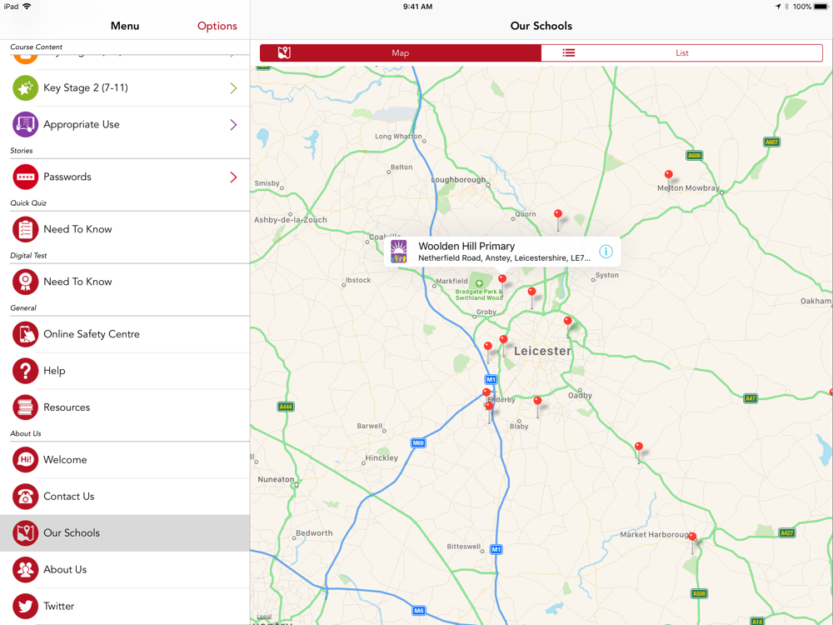Switch to List view segment
Image resolution: width=833 pixels, height=625 pixels.
(x=681, y=52)
